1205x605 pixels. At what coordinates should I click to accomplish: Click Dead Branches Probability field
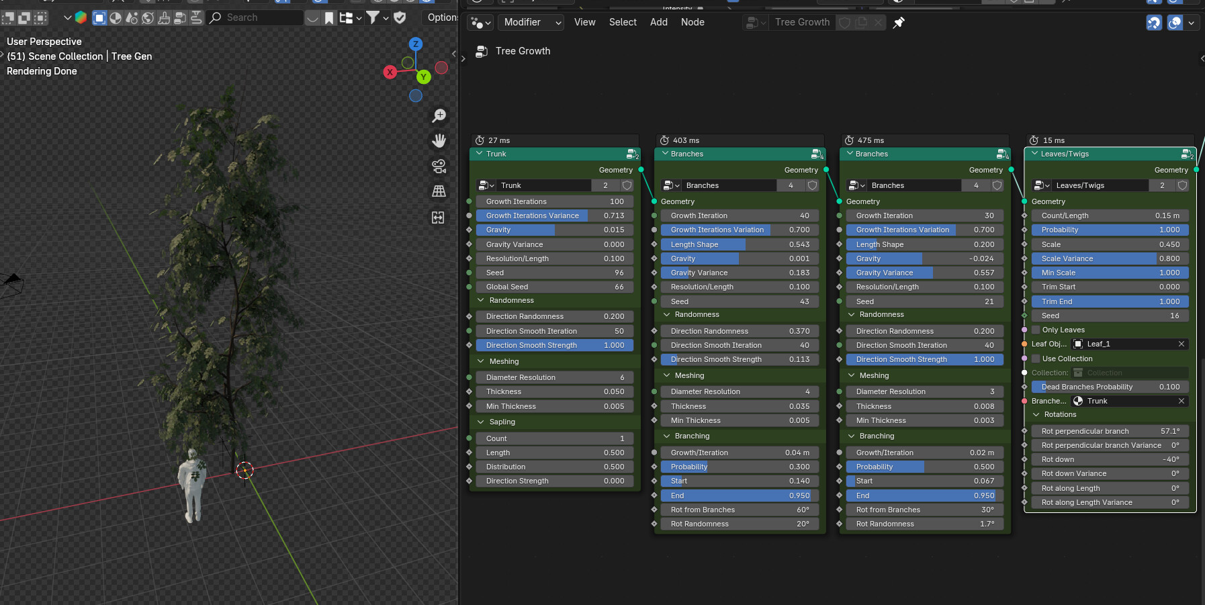(x=1110, y=387)
